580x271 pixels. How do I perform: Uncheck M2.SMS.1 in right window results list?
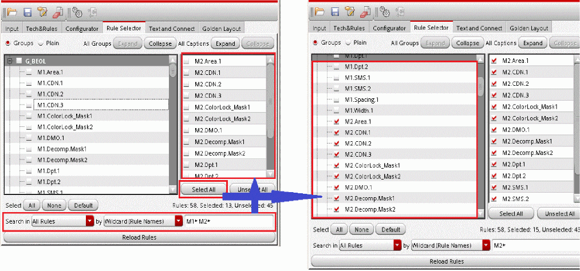coord(494,188)
